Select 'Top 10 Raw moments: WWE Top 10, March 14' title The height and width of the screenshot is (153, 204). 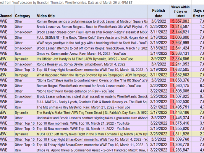click(x=92, y=129)
